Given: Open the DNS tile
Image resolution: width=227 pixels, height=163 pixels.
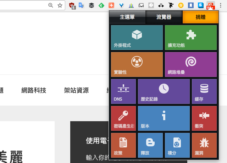Looking at the screenshot, I should coord(123,91).
